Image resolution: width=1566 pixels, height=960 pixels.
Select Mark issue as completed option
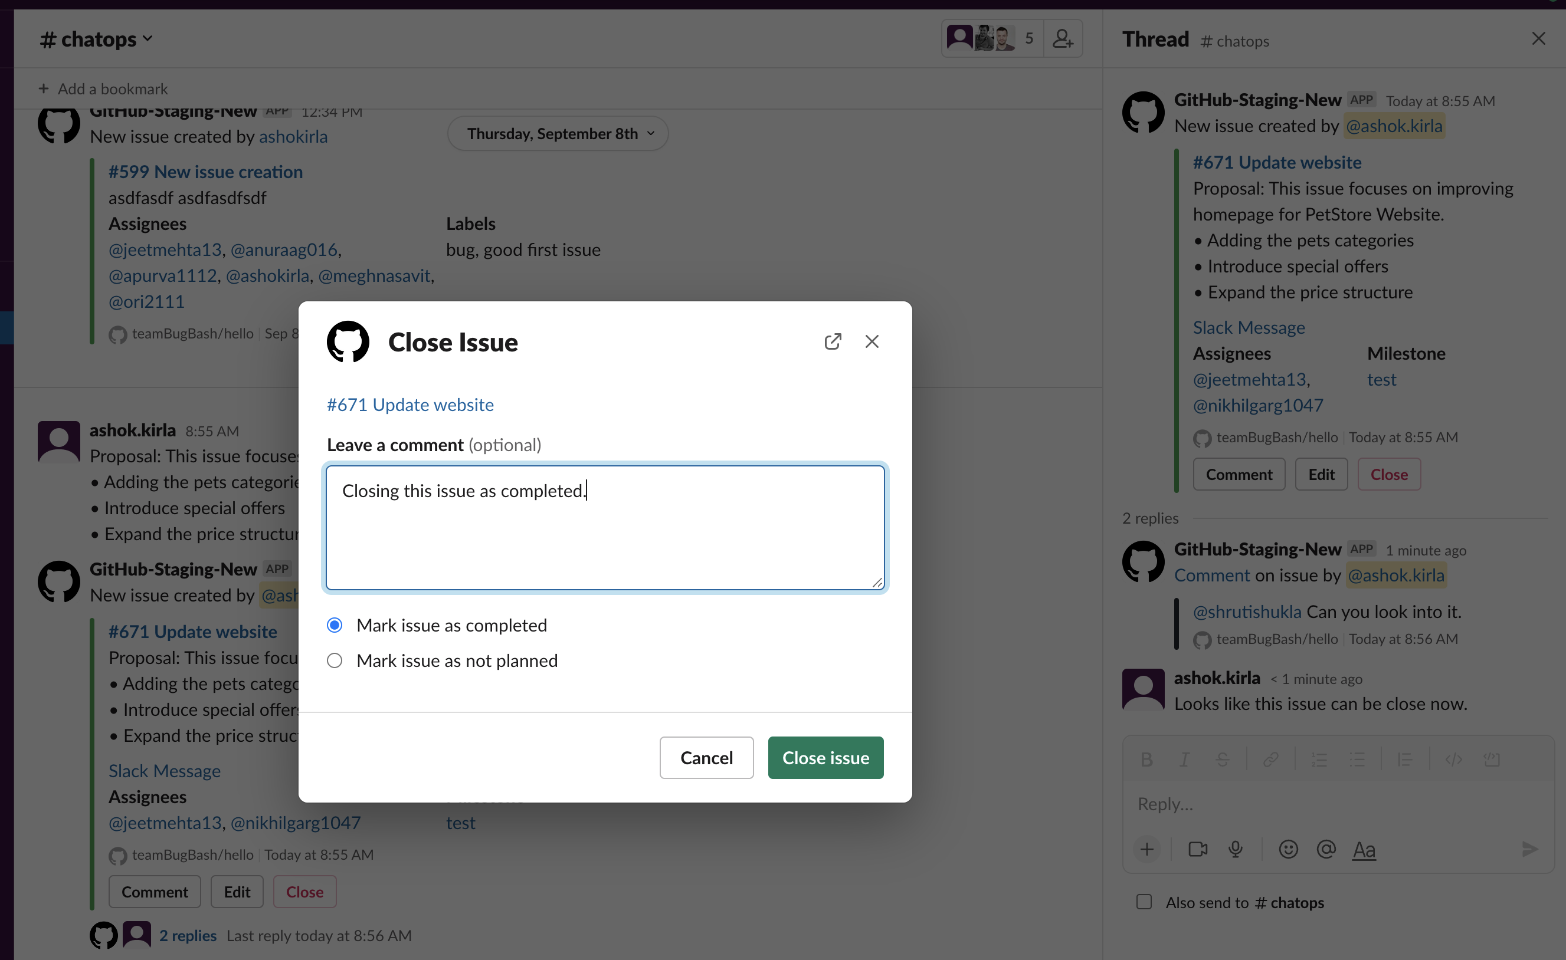click(x=335, y=625)
